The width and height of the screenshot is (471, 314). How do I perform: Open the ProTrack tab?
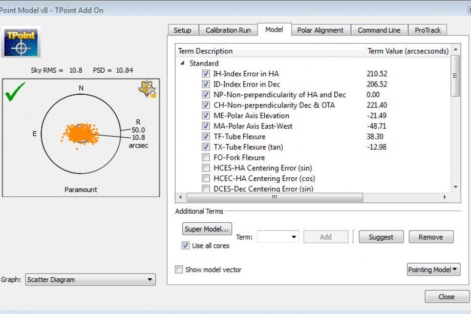point(427,30)
